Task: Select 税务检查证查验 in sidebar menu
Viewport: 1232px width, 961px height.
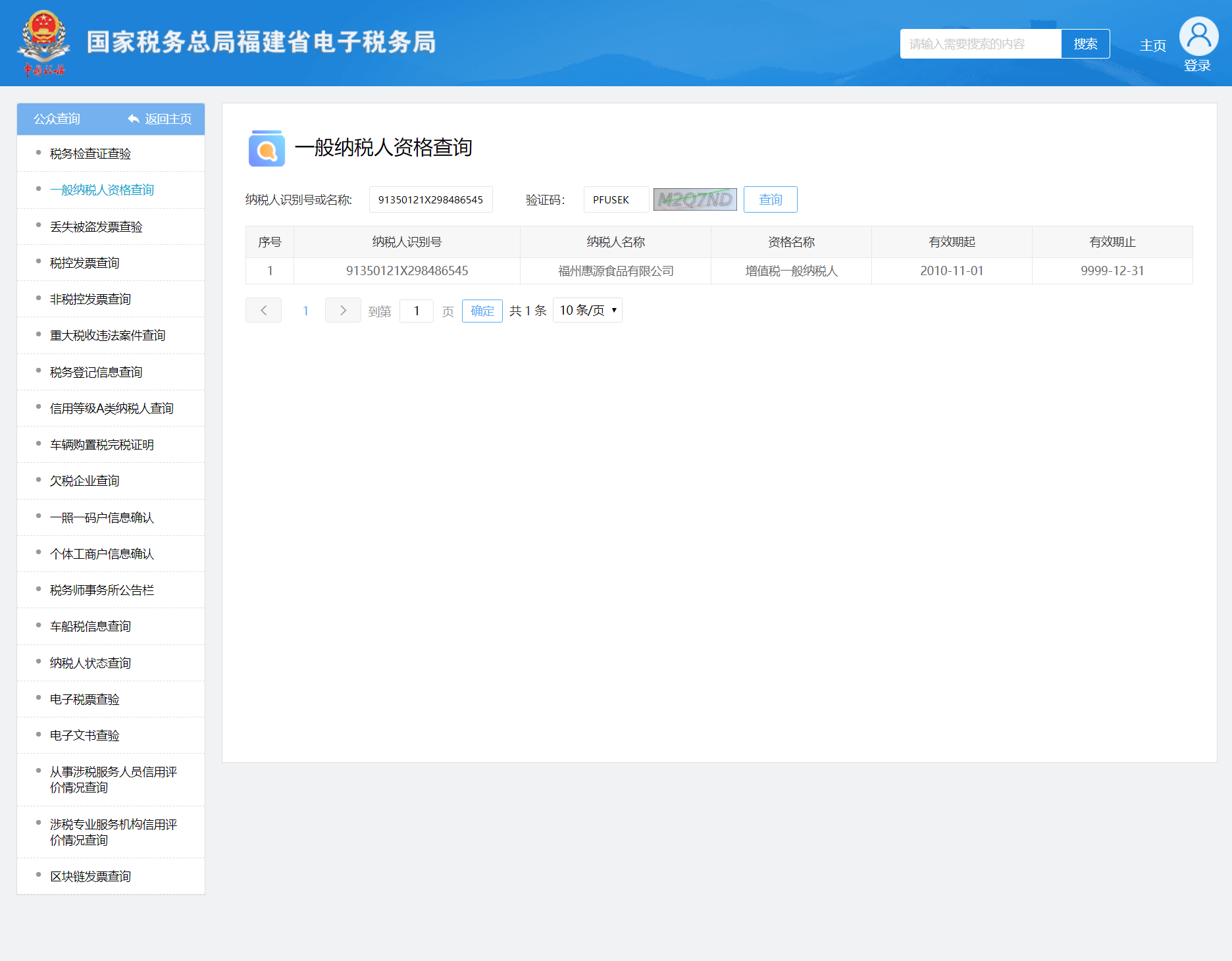Action: [x=90, y=154]
